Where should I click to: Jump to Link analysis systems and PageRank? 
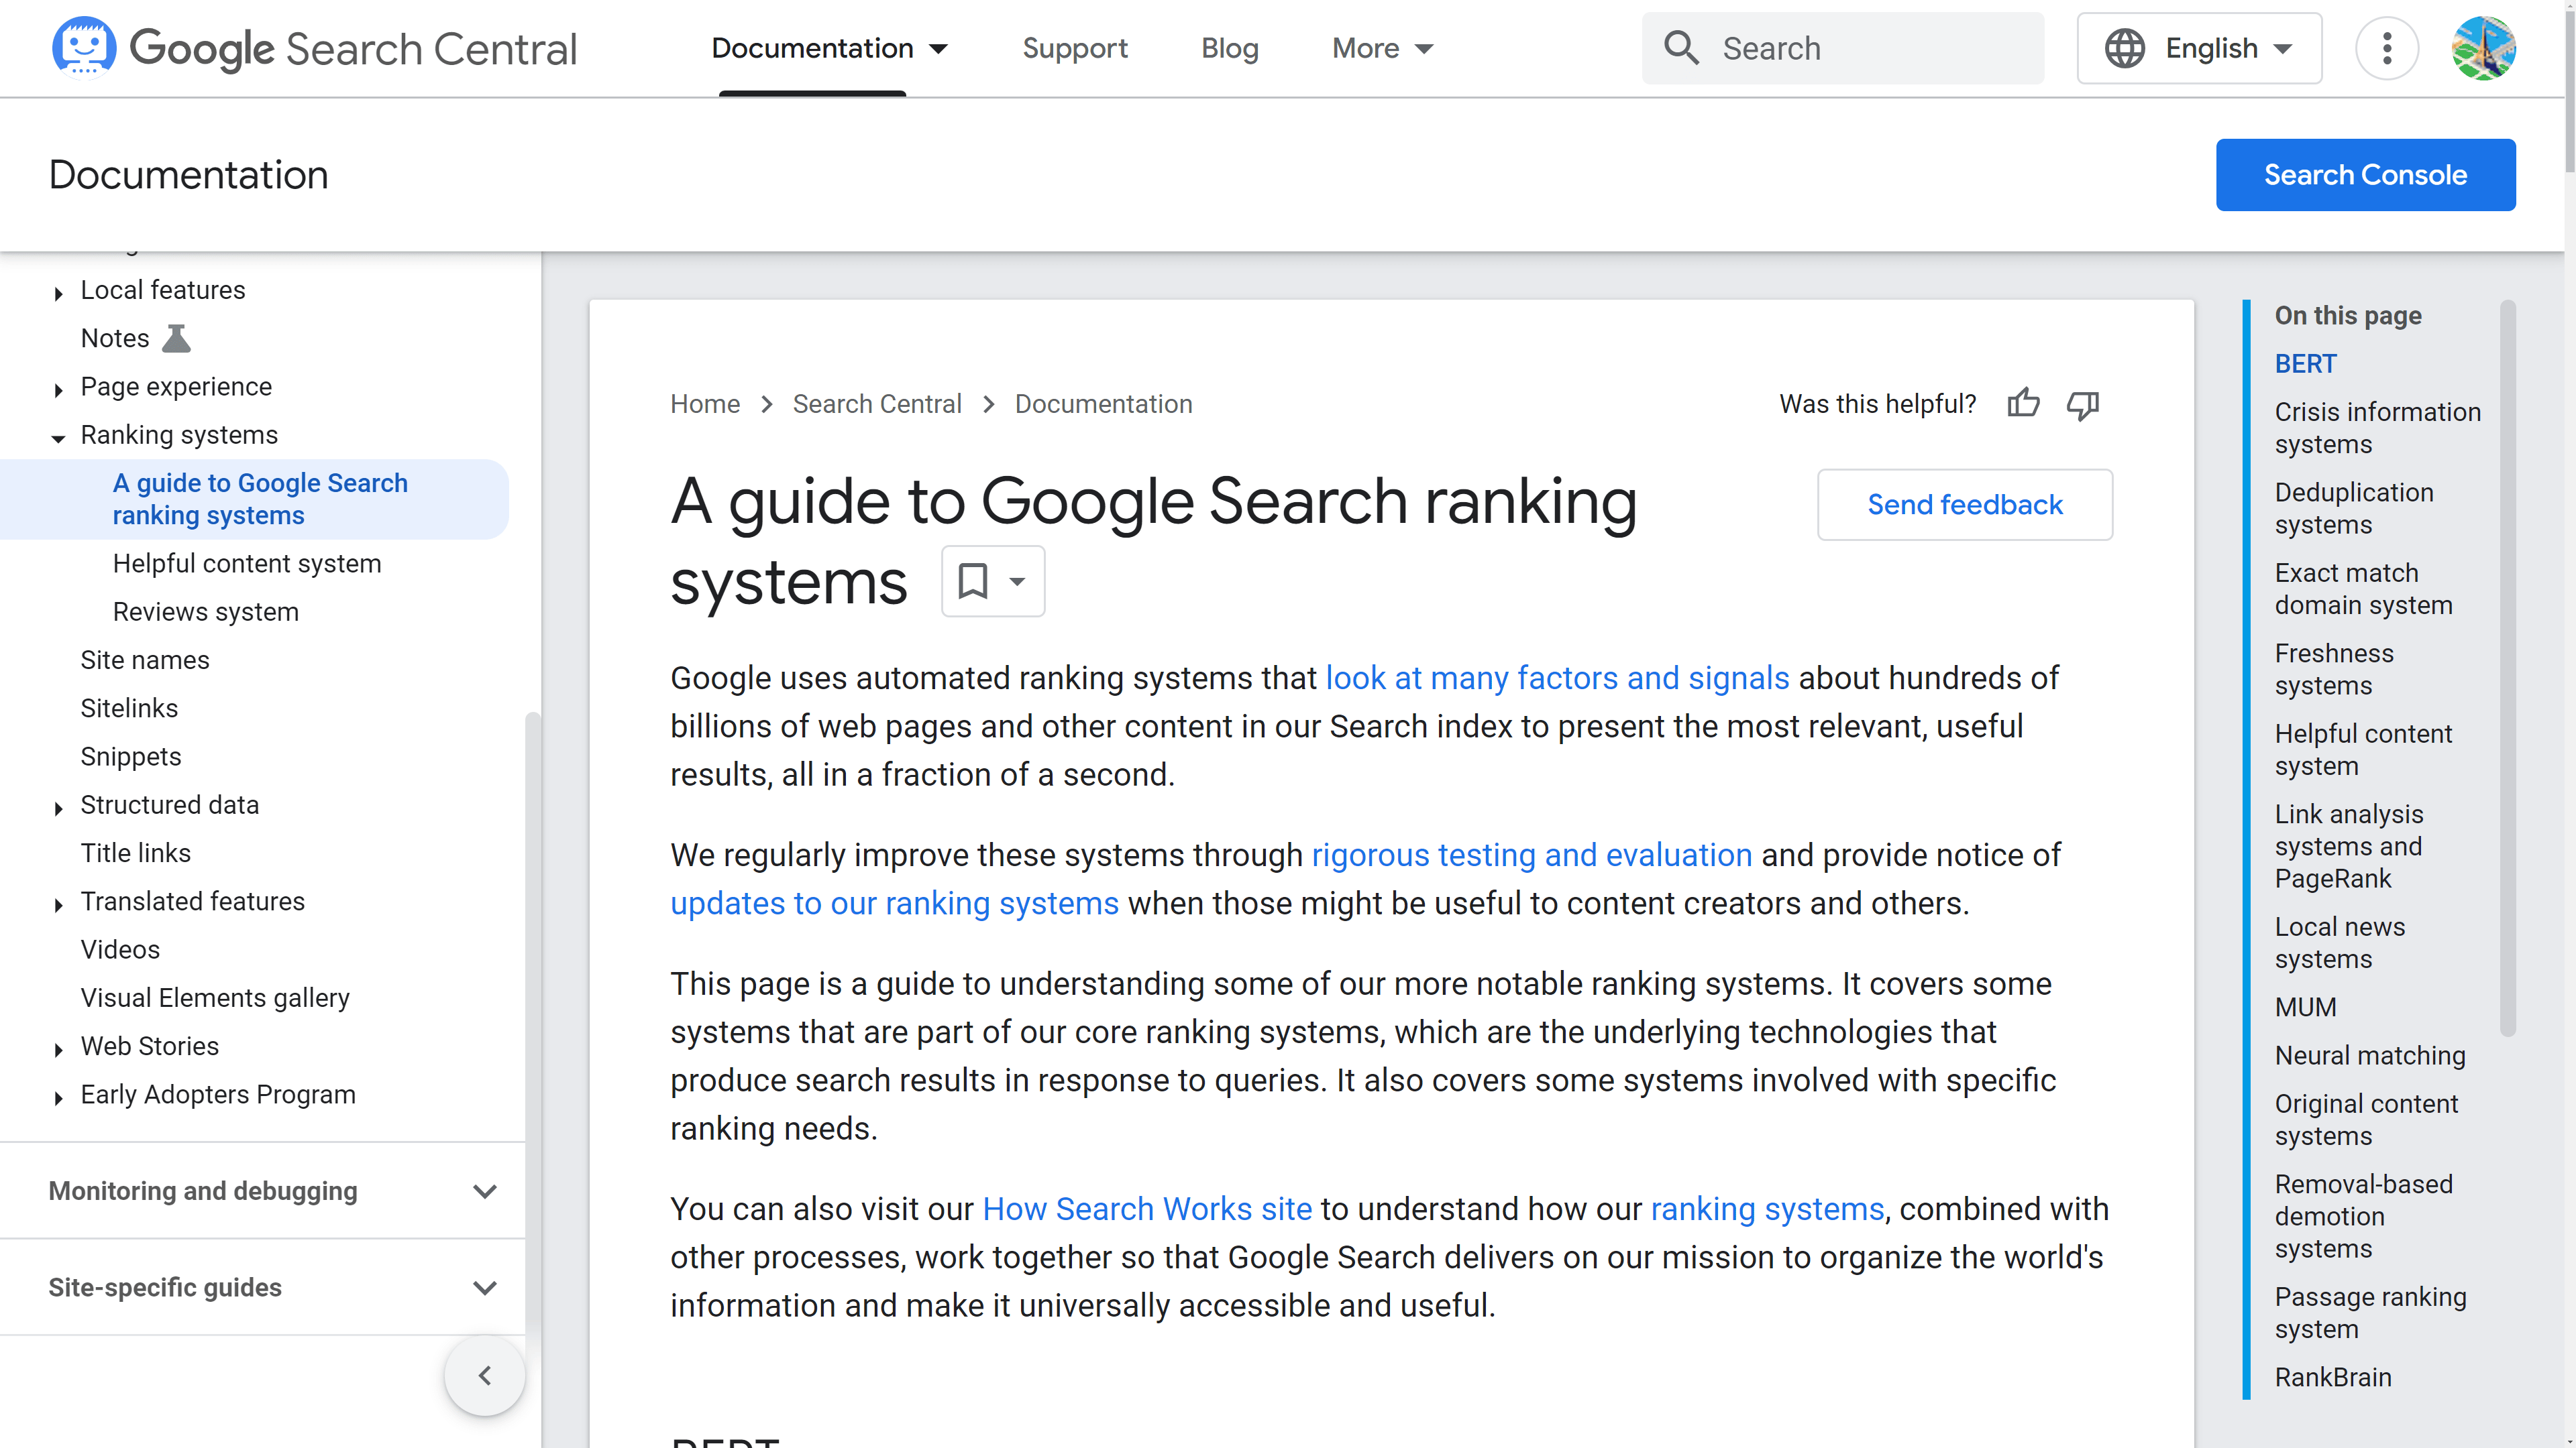click(2349, 845)
